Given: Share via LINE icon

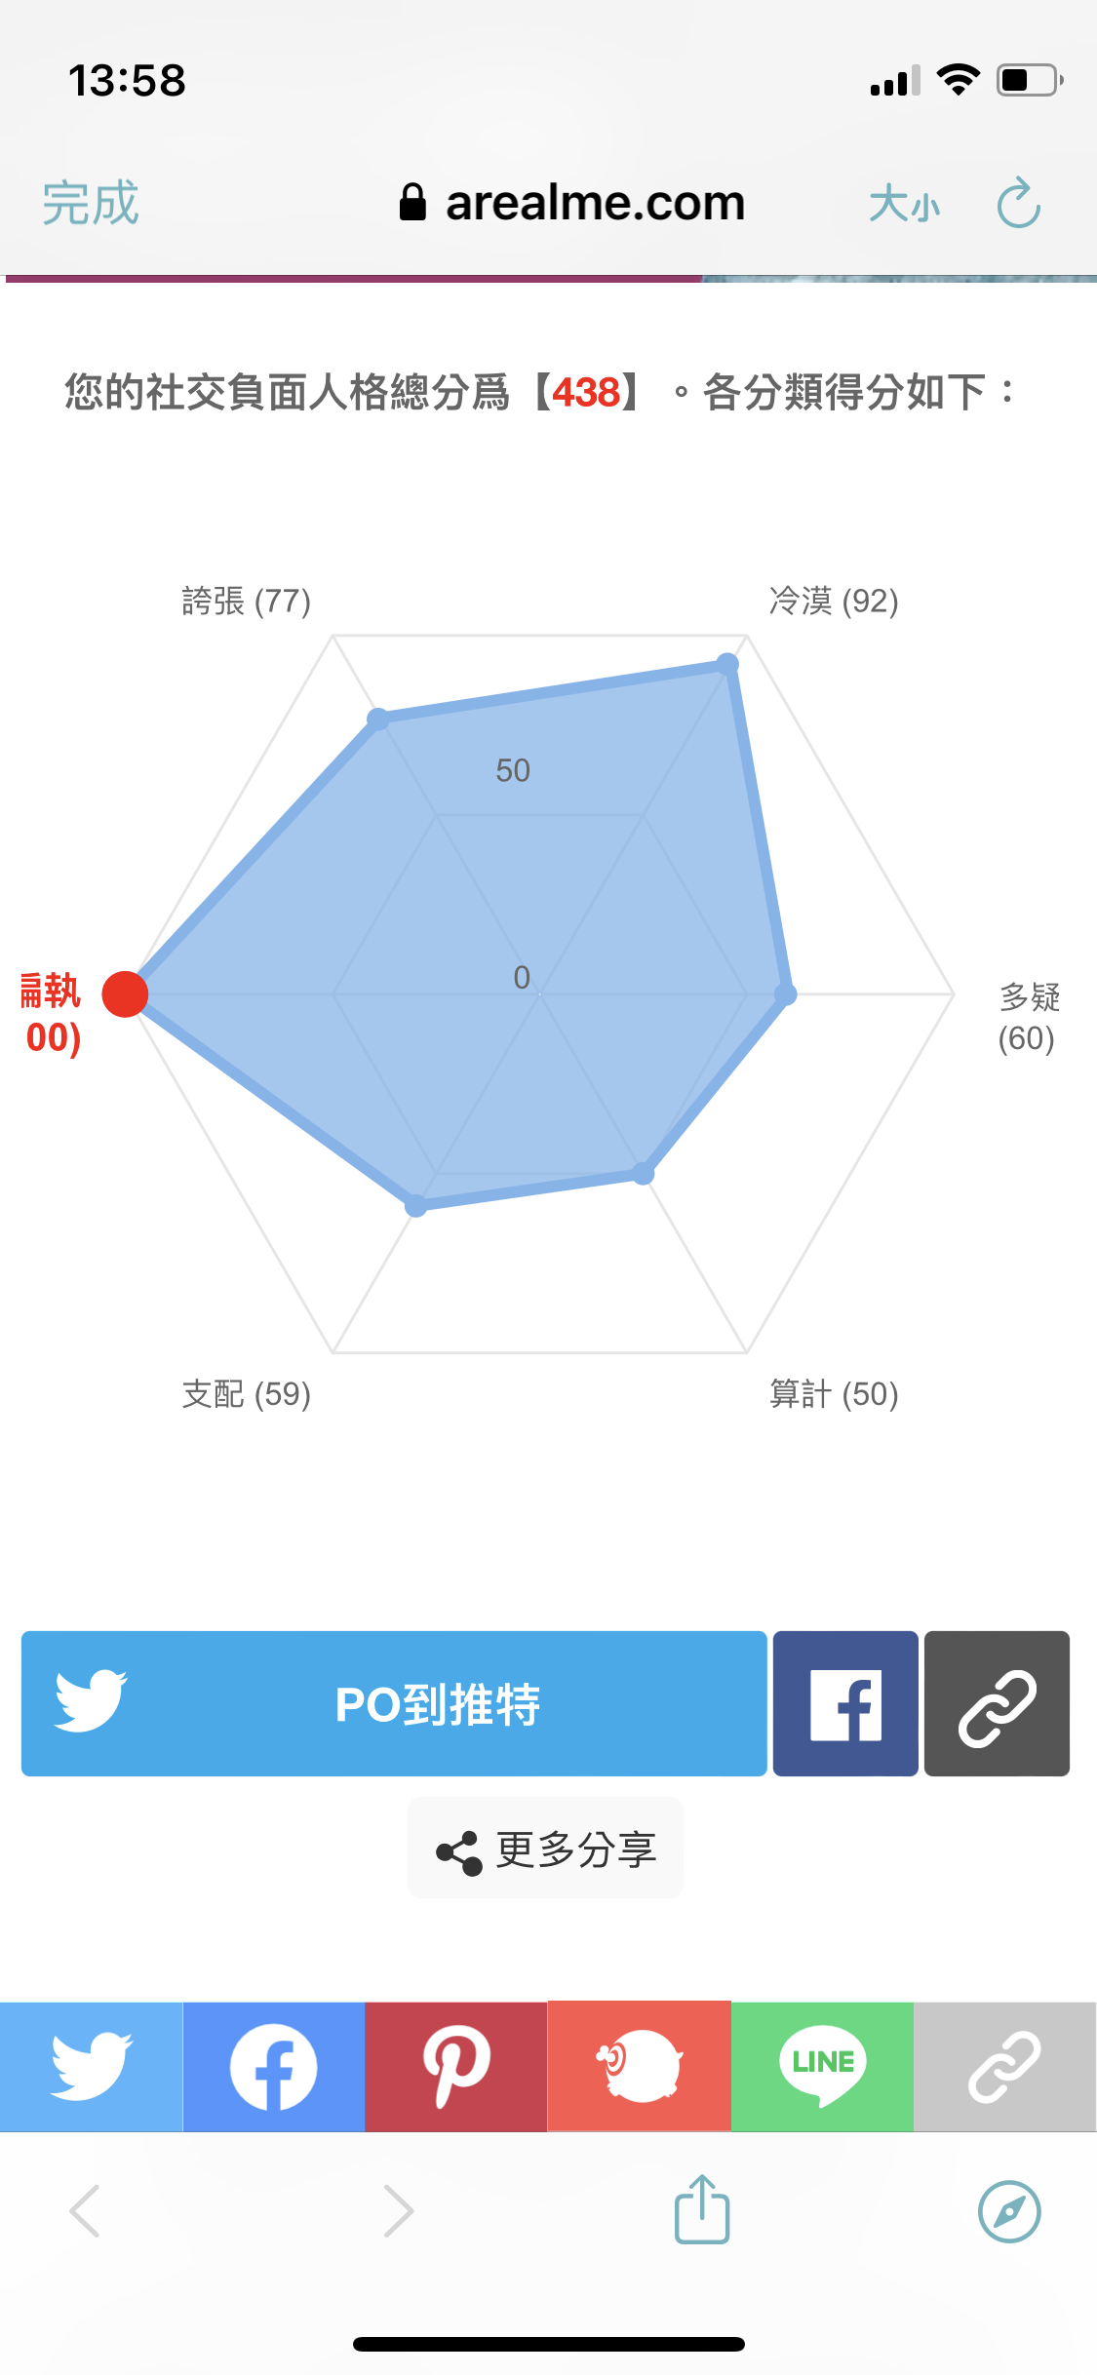Looking at the screenshot, I should 822,2067.
